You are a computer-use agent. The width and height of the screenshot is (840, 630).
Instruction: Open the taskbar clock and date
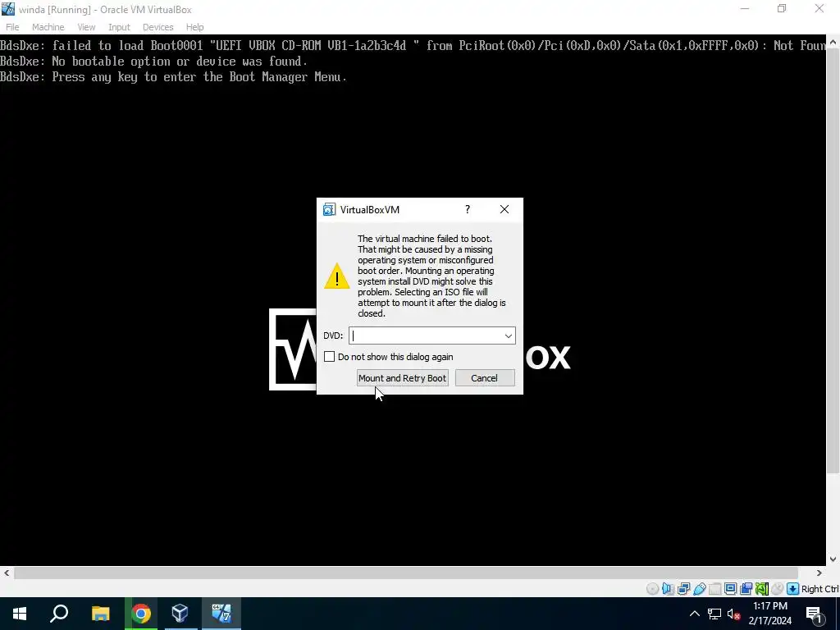coord(769,614)
